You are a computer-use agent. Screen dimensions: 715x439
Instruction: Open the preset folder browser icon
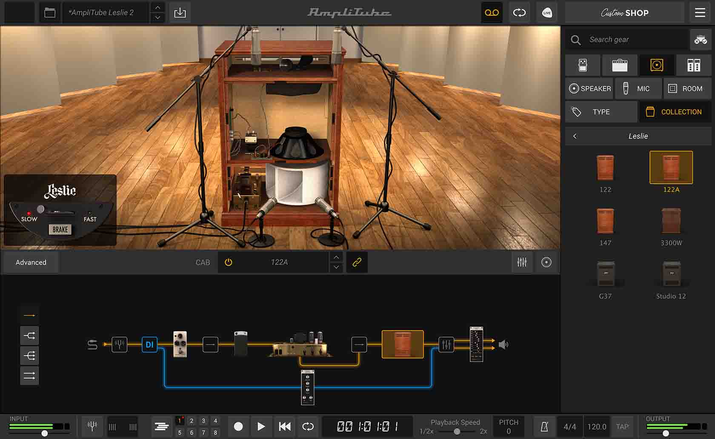[x=50, y=13]
